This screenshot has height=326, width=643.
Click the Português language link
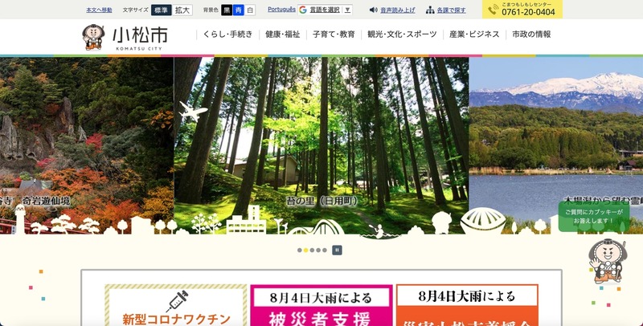(281, 10)
